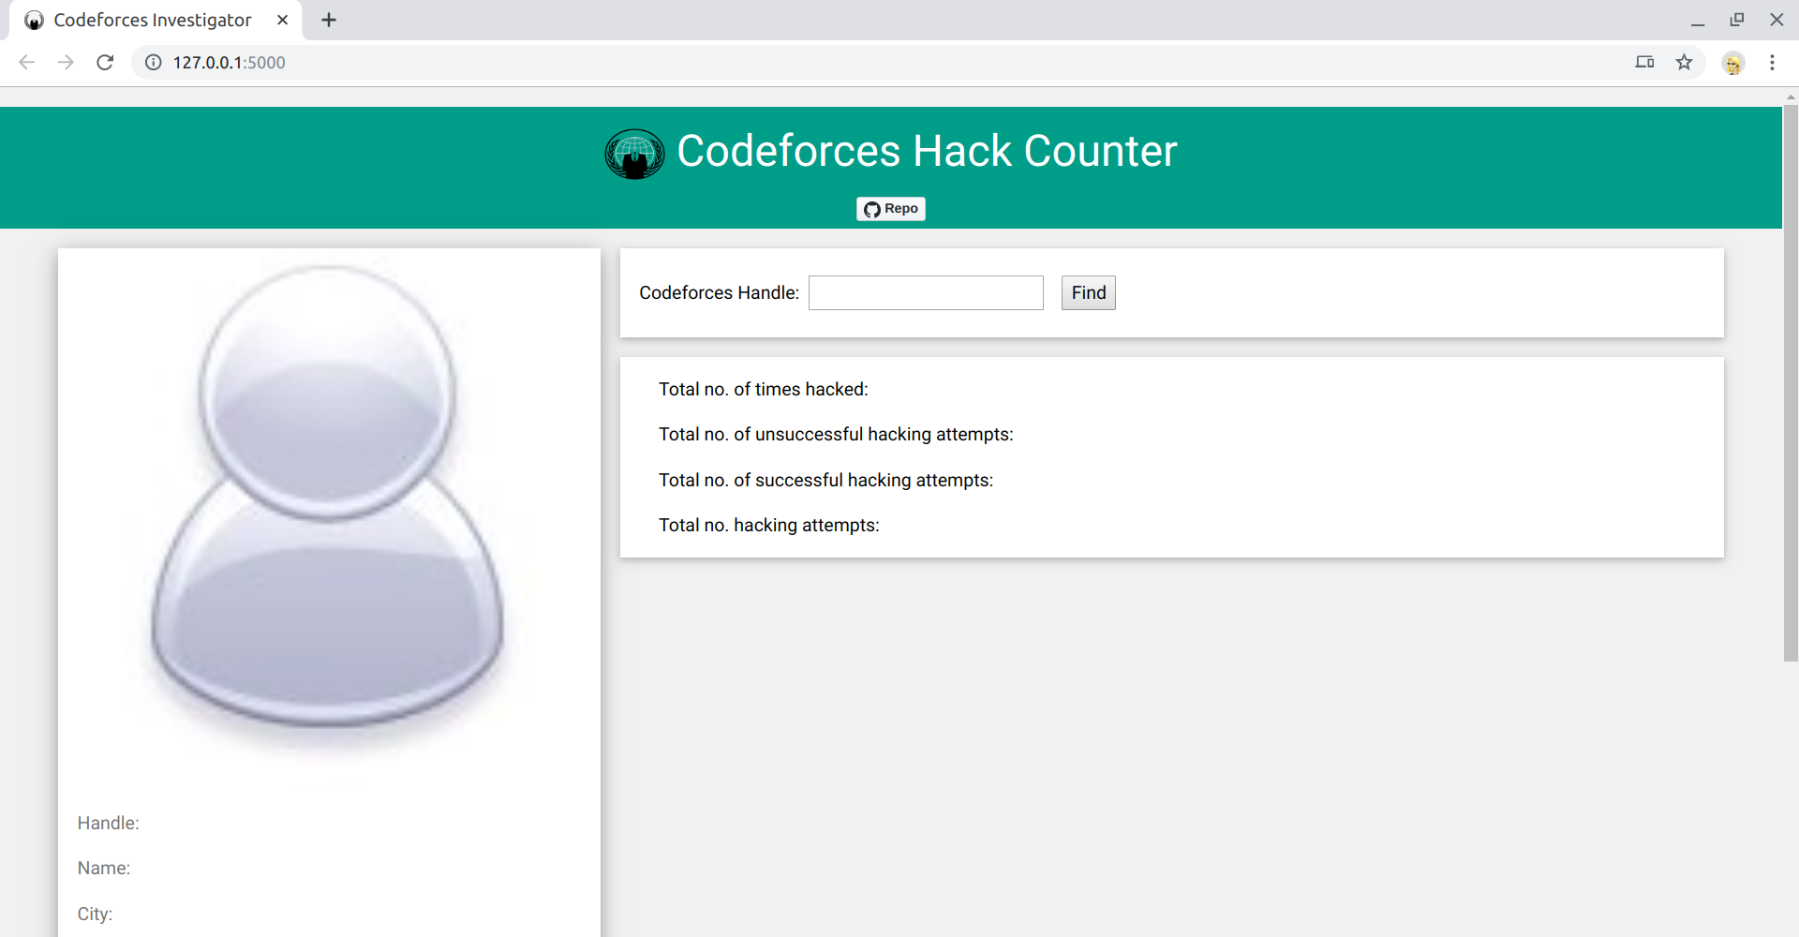Click 'Total no. hacking attempts:' text
Viewport: 1799px width, 937px height.
(768, 525)
